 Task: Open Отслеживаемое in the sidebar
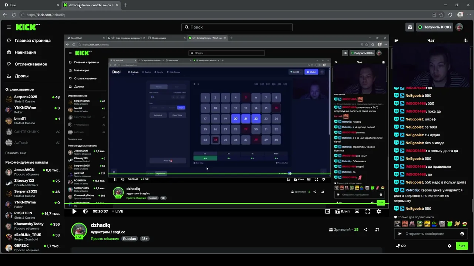[x=27, y=64]
